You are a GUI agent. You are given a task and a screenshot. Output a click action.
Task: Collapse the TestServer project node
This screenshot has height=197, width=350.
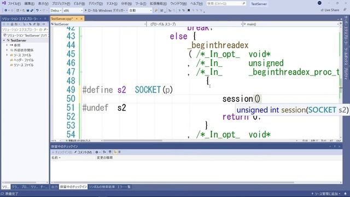(4, 40)
